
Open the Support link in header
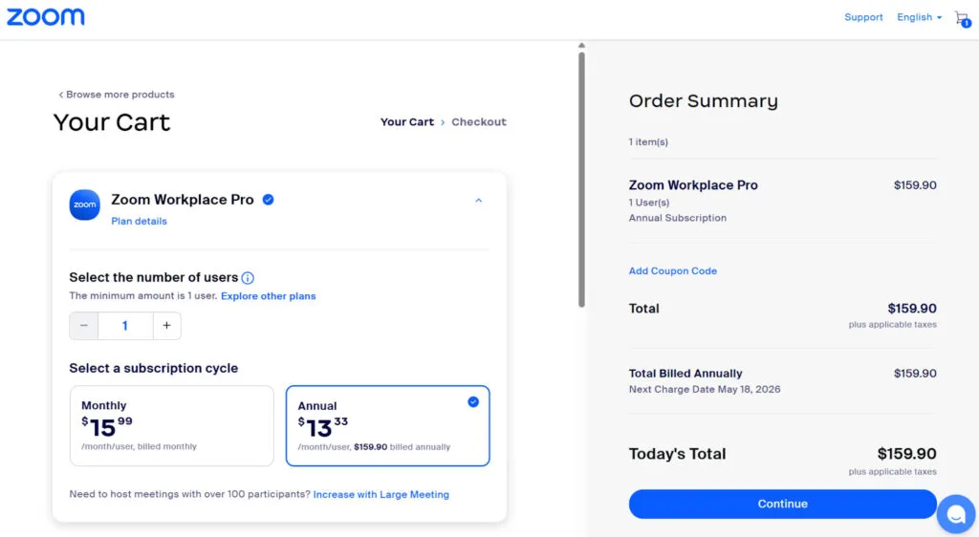coord(863,17)
